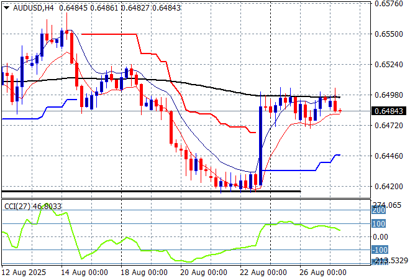Click the 0.64200 price axis label
Viewport: 410px width, 280px height.
coord(389,186)
